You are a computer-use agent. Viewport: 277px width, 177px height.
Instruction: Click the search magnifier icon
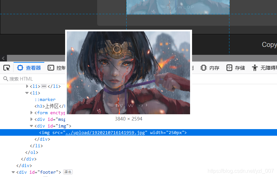coord(6,79)
